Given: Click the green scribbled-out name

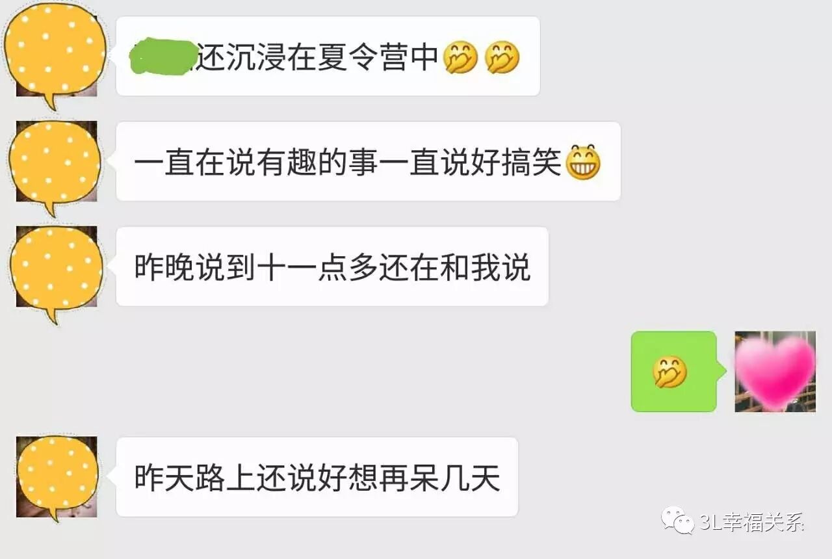Looking at the screenshot, I should click(164, 57).
